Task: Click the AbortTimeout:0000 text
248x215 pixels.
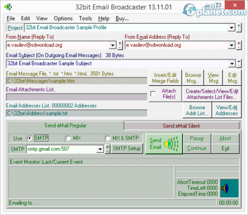Action: coord(197,182)
